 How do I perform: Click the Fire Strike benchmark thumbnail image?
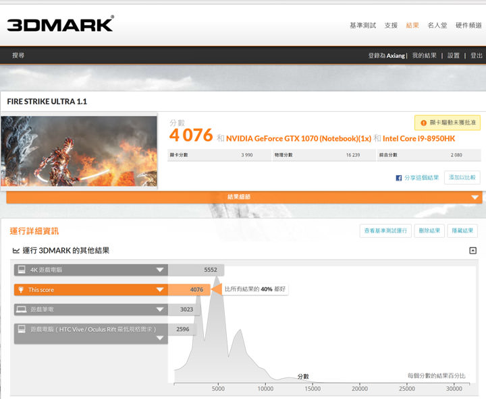[x=79, y=151]
